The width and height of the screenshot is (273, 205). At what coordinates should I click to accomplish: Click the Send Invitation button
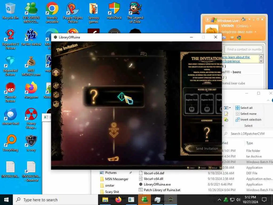pos(207,148)
